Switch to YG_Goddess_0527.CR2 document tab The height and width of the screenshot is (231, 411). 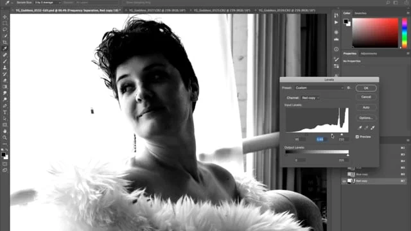coord(157,10)
